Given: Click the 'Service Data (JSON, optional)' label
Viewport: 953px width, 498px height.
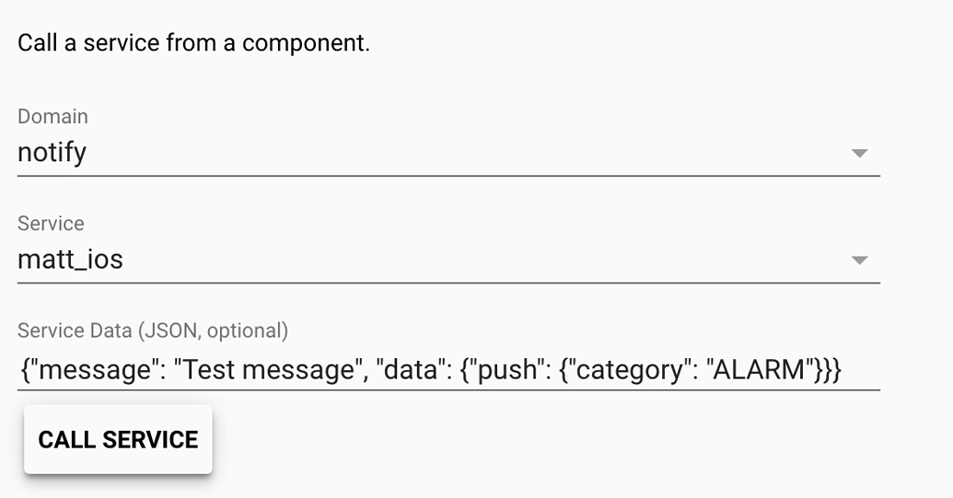Looking at the screenshot, I should click(153, 330).
